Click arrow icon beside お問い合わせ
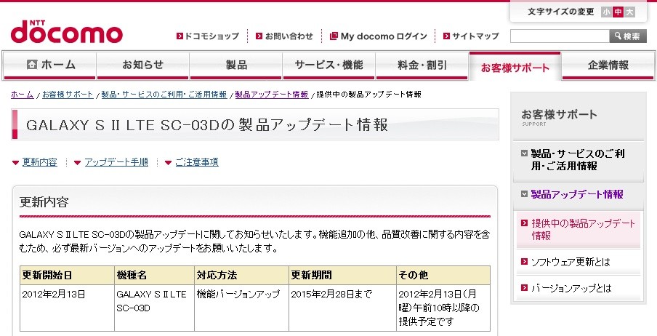This screenshot has width=657, height=336. pyautogui.click(x=259, y=36)
